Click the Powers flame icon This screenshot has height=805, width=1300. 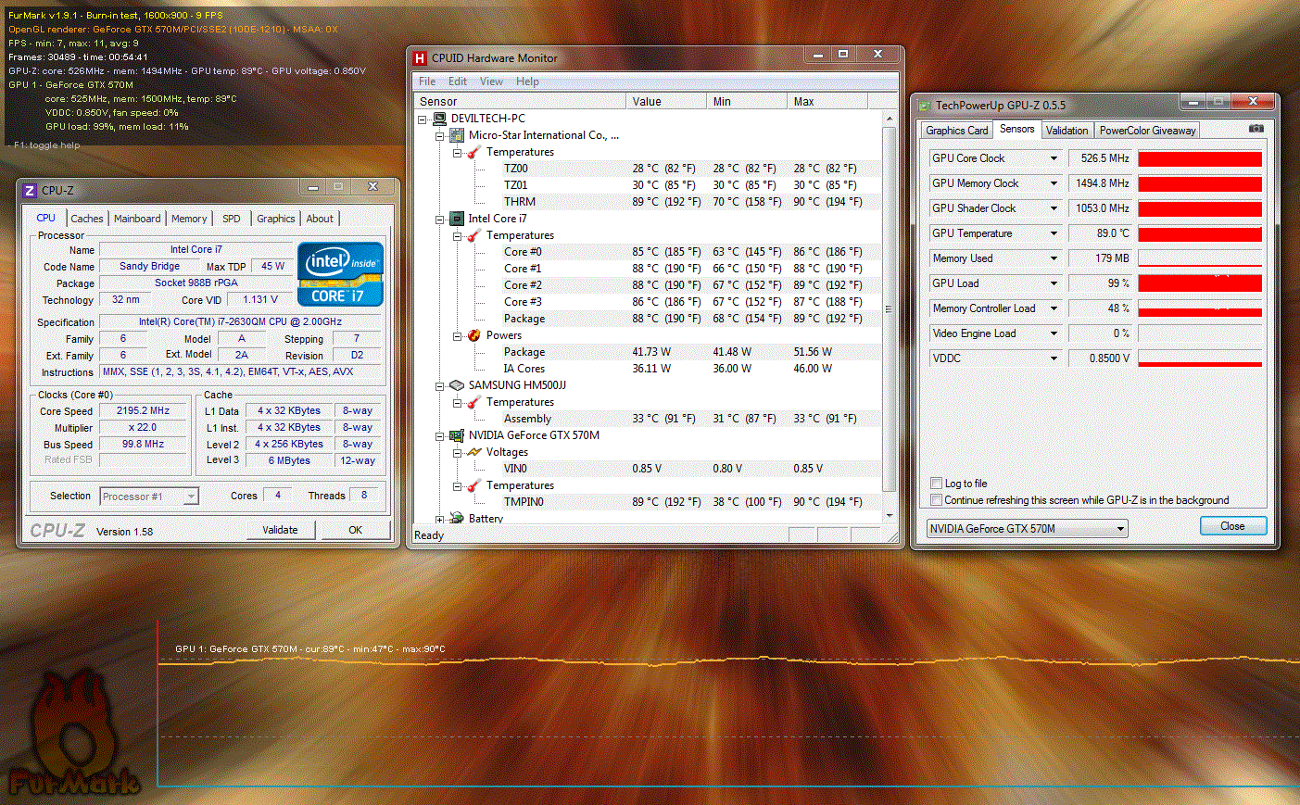[x=474, y=335]
